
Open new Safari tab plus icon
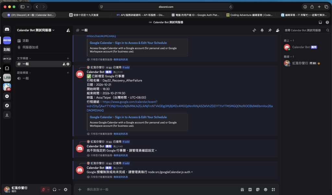click(x=319, y=7)
